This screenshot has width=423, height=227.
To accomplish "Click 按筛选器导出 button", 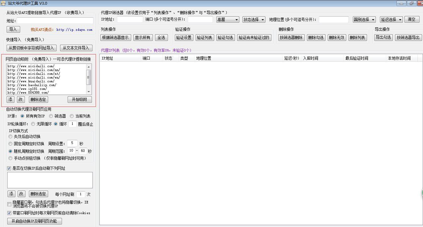I will point(408,37).
